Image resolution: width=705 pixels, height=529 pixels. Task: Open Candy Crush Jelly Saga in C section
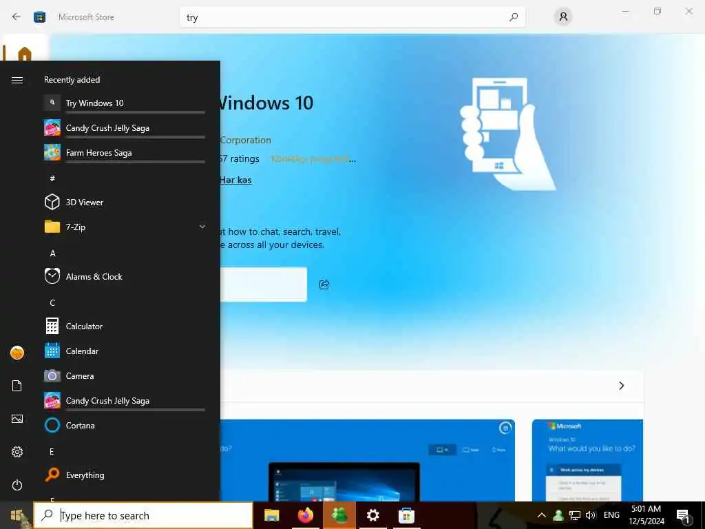125,400
